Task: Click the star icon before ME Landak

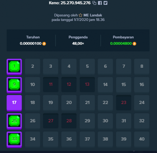Action: (80, 15)
